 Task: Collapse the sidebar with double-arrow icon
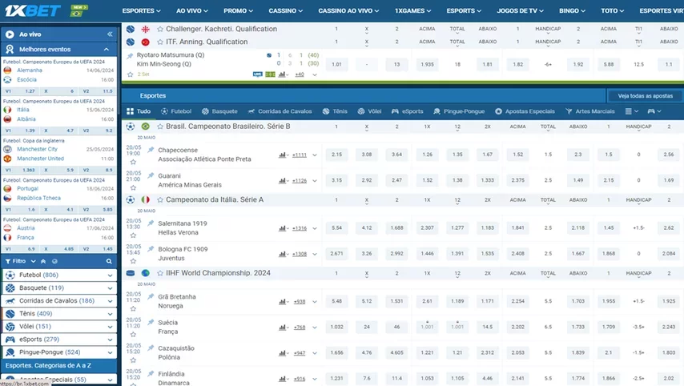pos(110,34)
